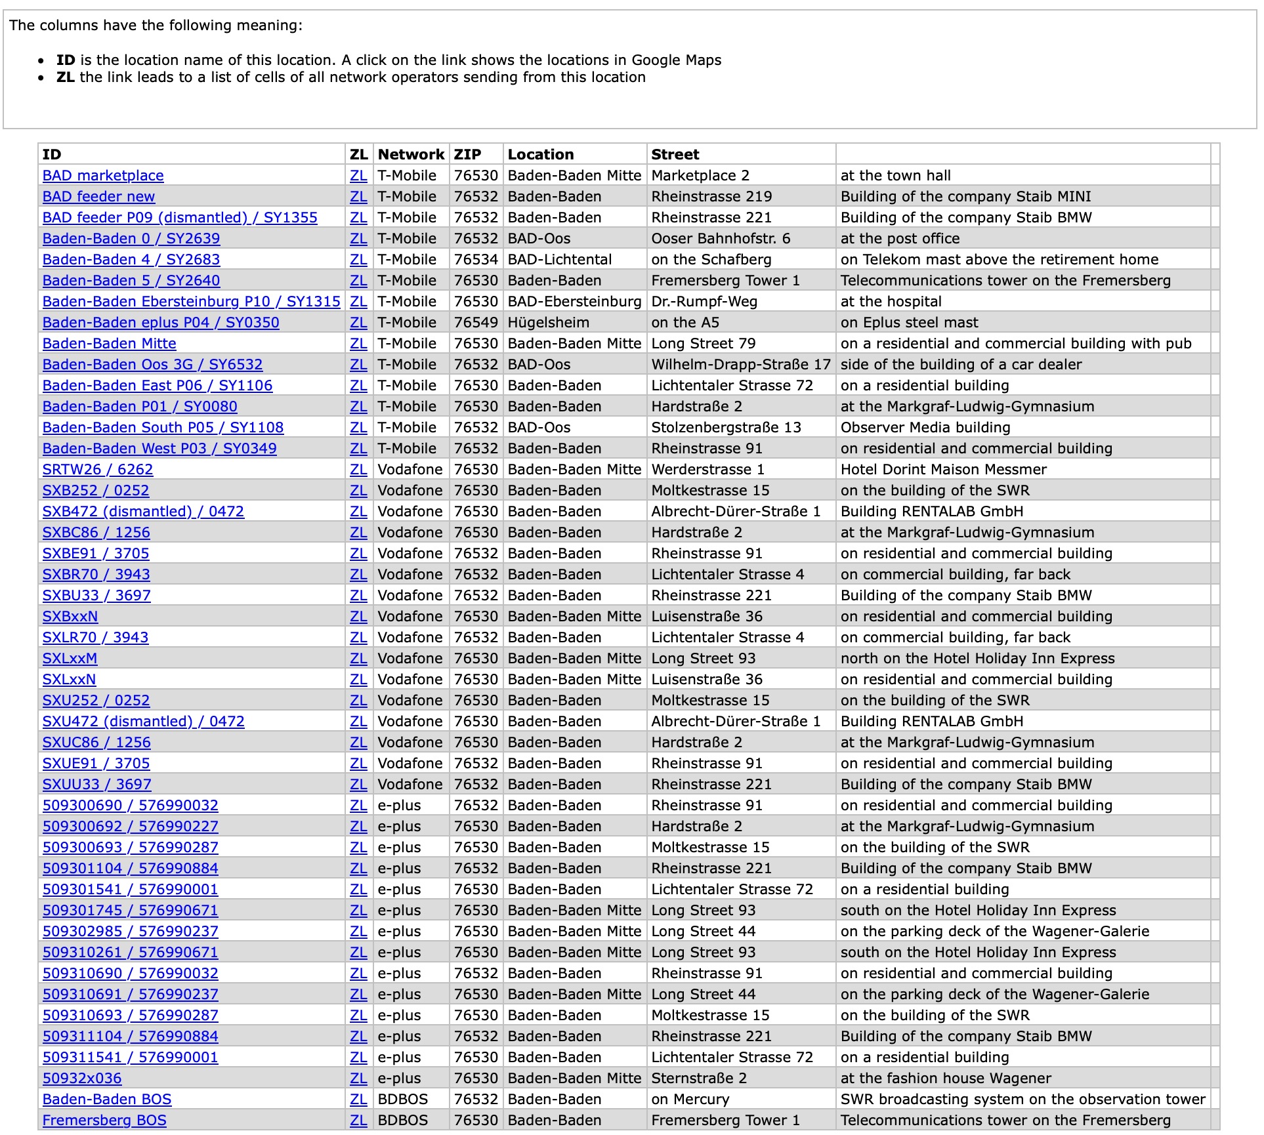Select the 'Sternstraße 2' street cell
1264x1135 pixels.
[741, 1078]
